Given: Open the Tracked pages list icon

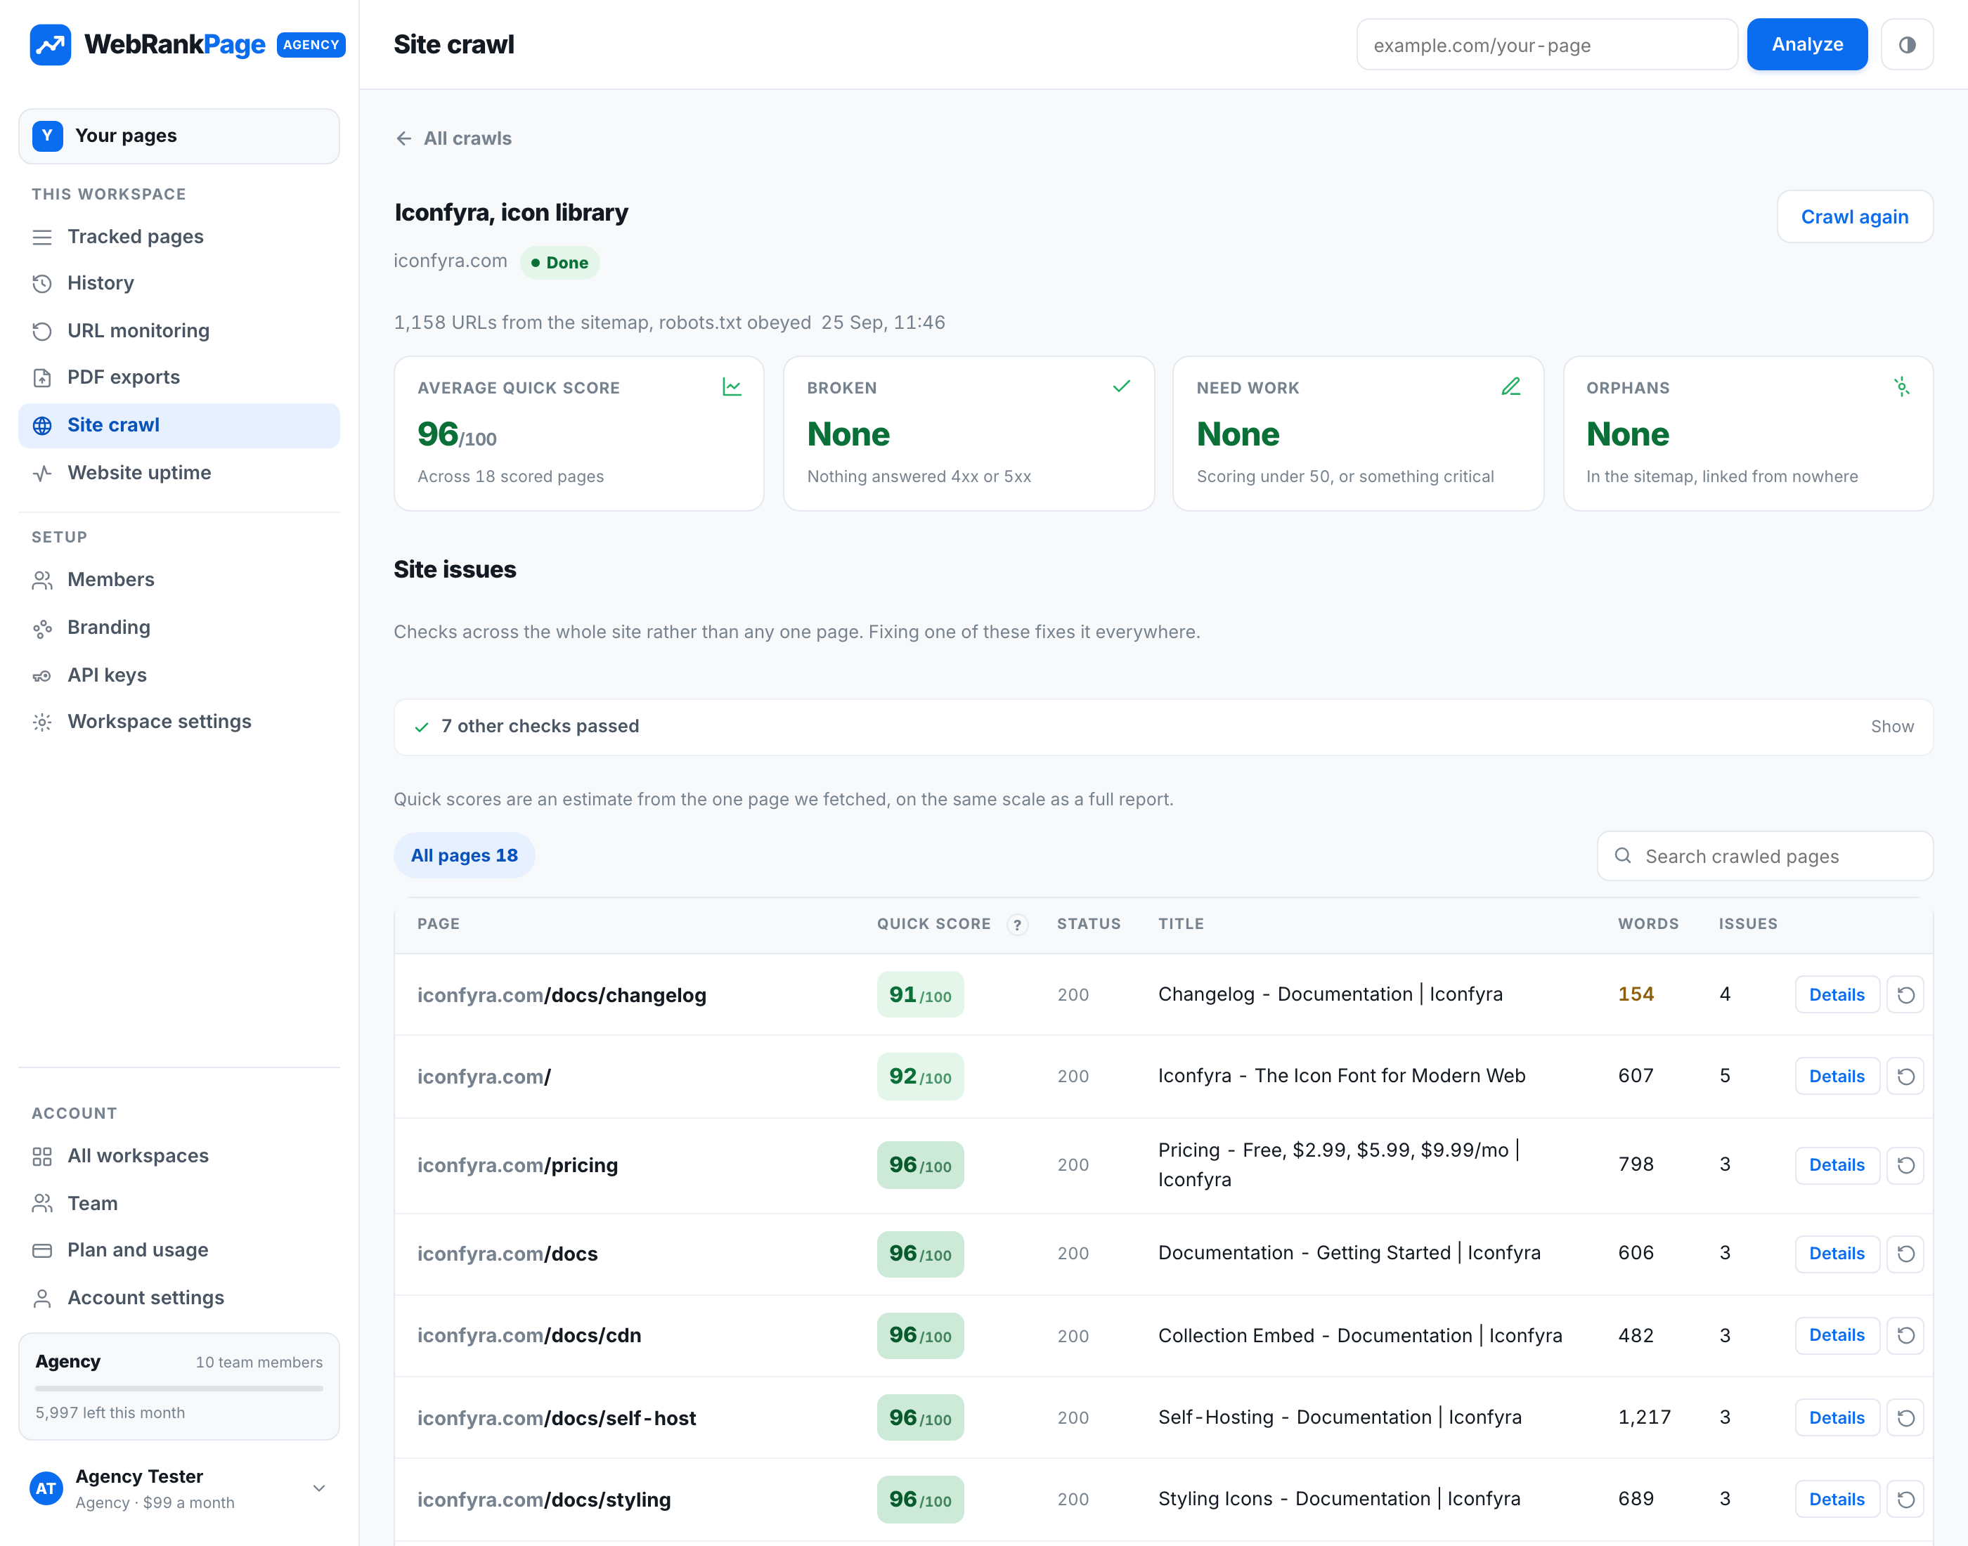Looking at the screenshot, I should tap(43, 237).
